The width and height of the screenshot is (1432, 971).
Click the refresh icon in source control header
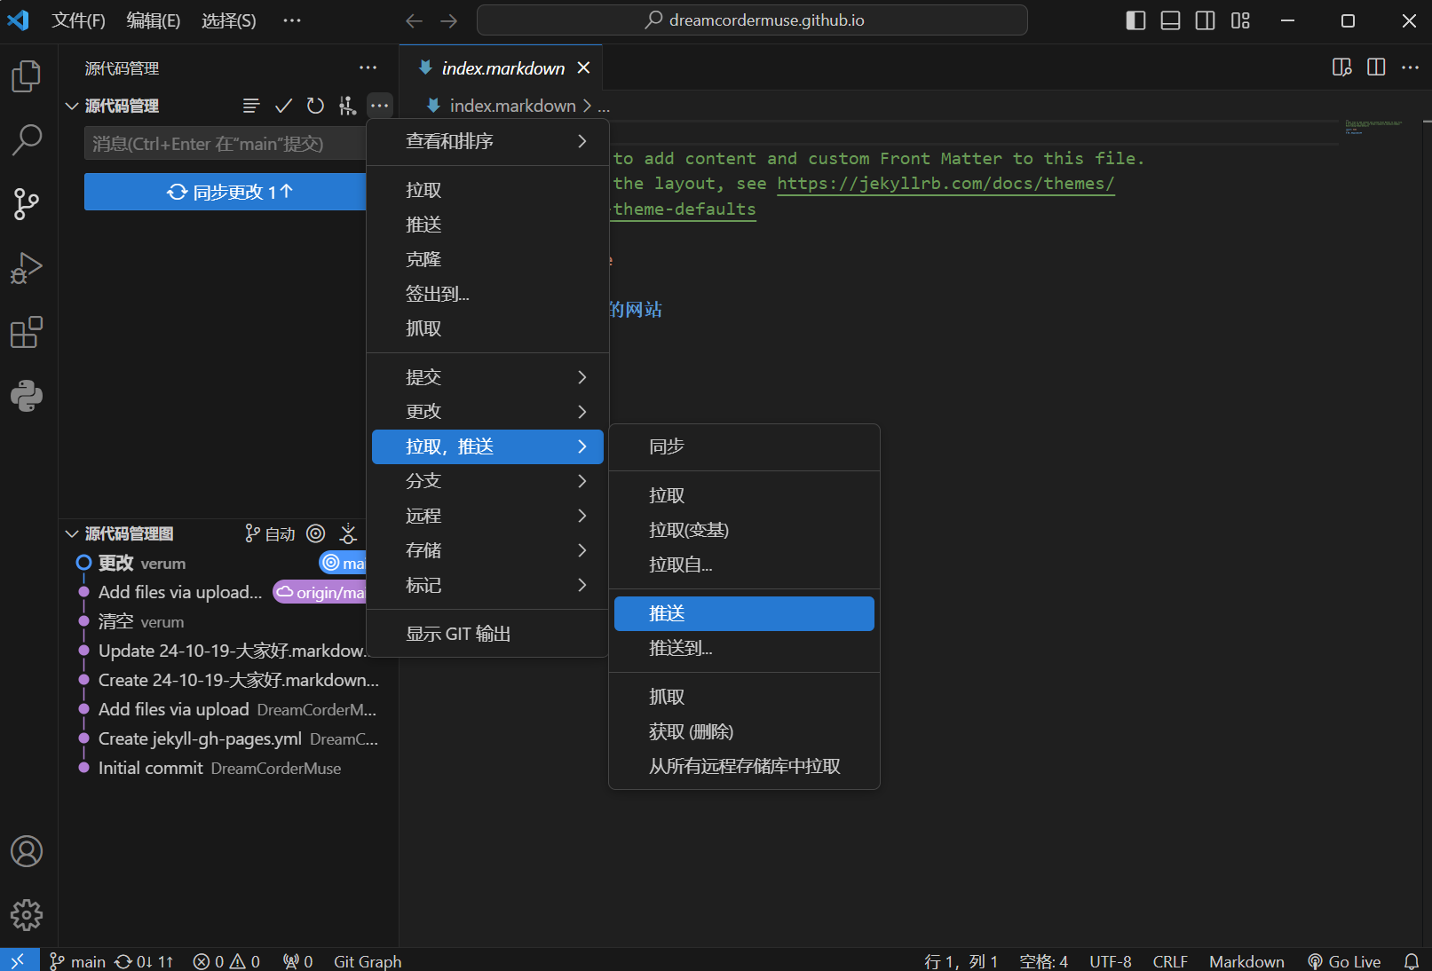[x=315, y=106]
